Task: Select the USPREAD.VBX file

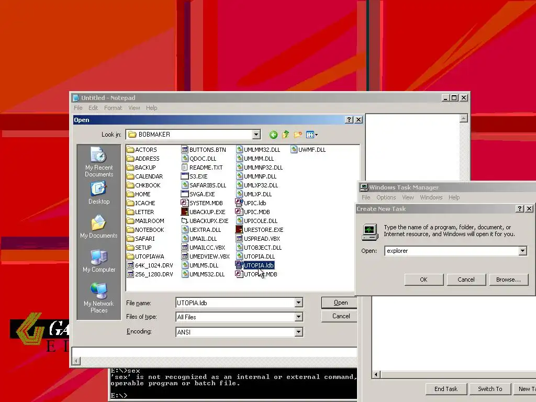Action: tap(258, 239)
